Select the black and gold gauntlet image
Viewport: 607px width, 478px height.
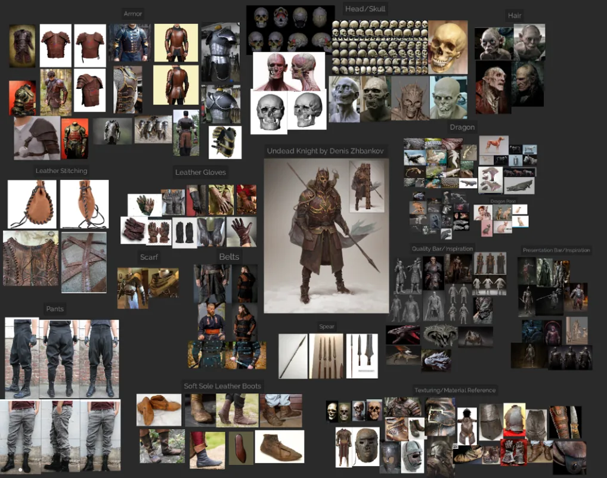pyautogui.click(x=225, y=142)
